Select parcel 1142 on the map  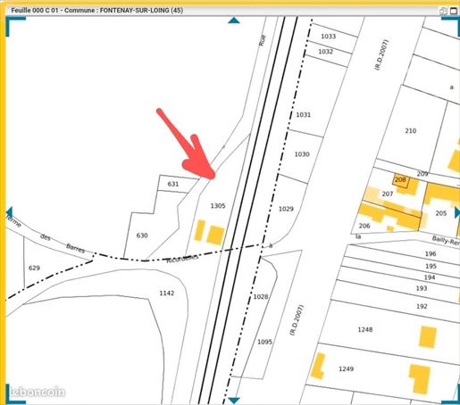coord(167,293)
